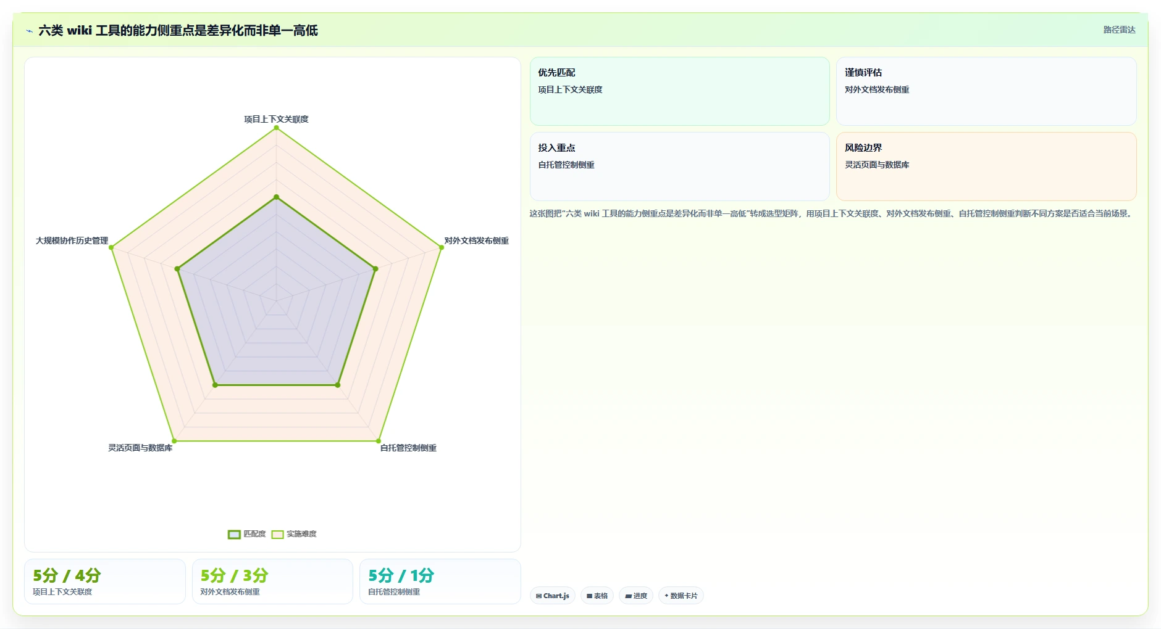The image size is (1161, 629).
Task: Click the 风险边界 card heading
Action: pyautogui.click(x=863, y=147)
